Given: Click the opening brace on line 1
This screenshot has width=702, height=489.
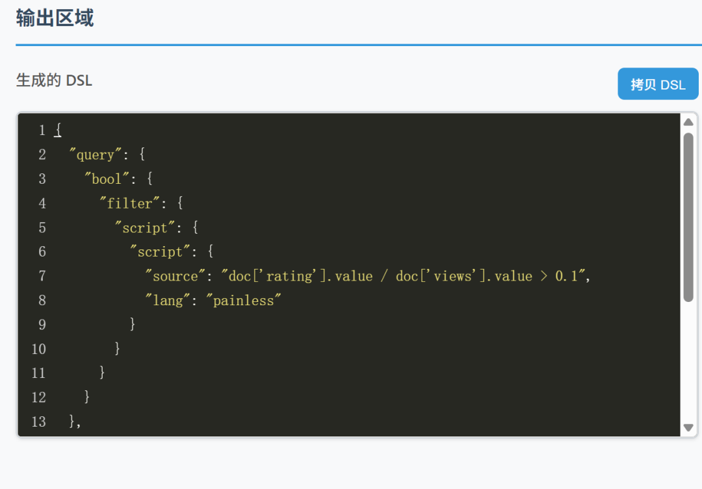Looking at the screenshot, I should coord(58,130).
